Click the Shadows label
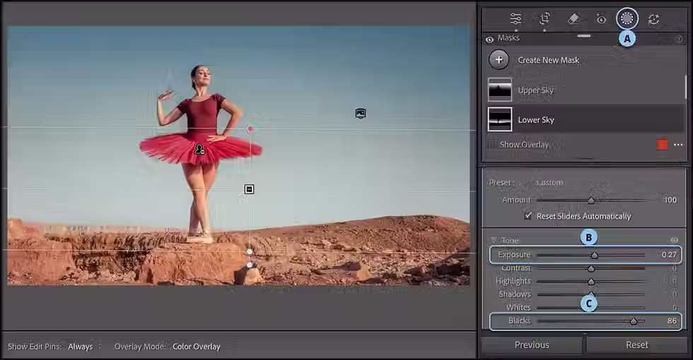693x360 pixels. point(515,294)
